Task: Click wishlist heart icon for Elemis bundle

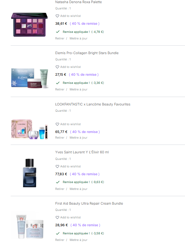Action: [57, 67]
